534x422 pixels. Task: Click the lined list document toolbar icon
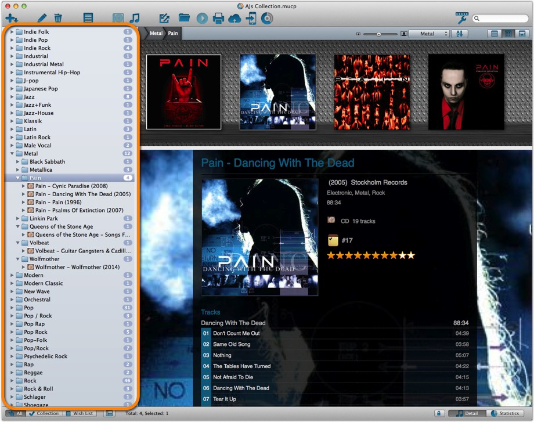pos(88,18)
